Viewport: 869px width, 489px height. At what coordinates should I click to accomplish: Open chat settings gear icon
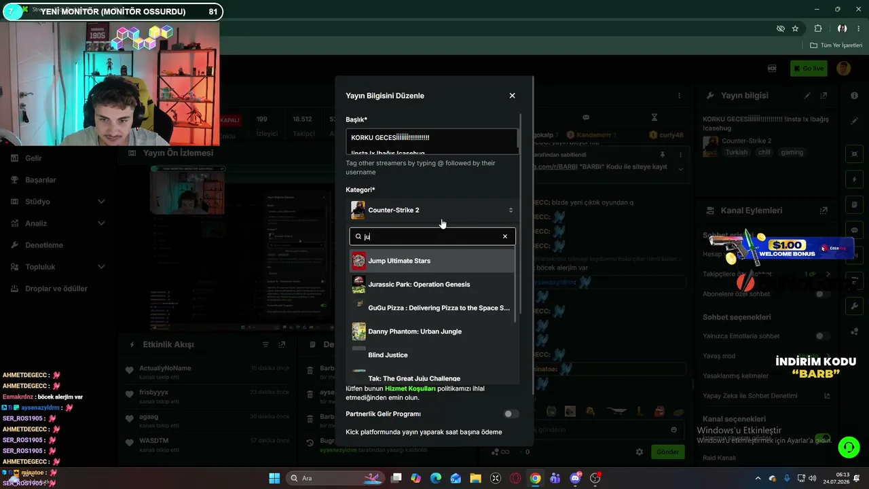click(x=639, y=452)
